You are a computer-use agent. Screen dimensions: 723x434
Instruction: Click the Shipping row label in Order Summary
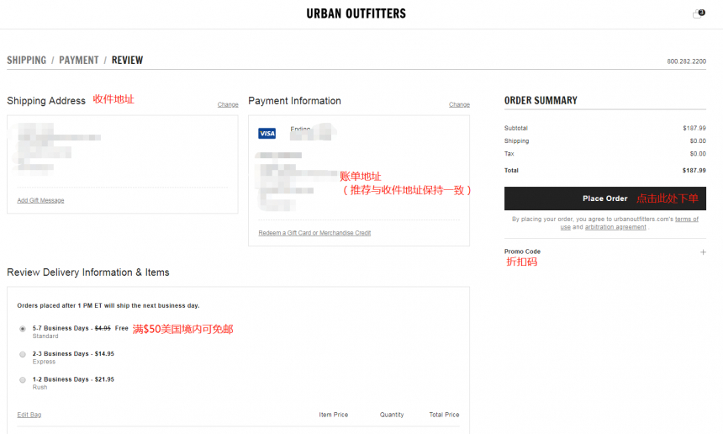(516, 141)
